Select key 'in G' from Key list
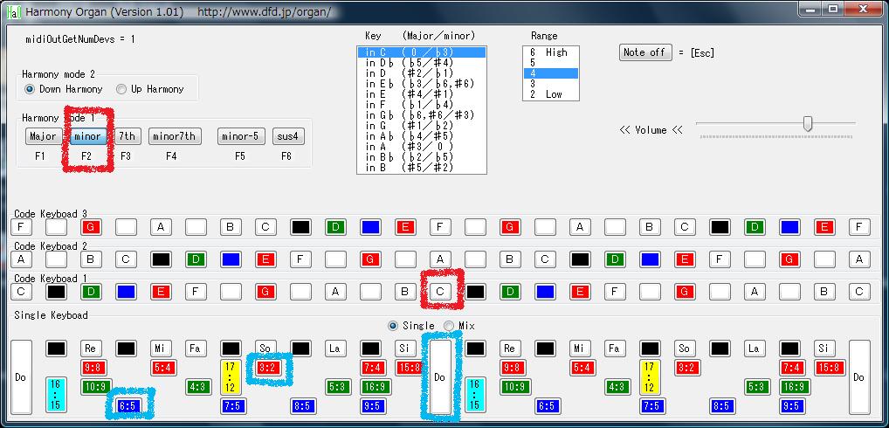The width and height of the screenshot is (889, 428). click(421, 126)
